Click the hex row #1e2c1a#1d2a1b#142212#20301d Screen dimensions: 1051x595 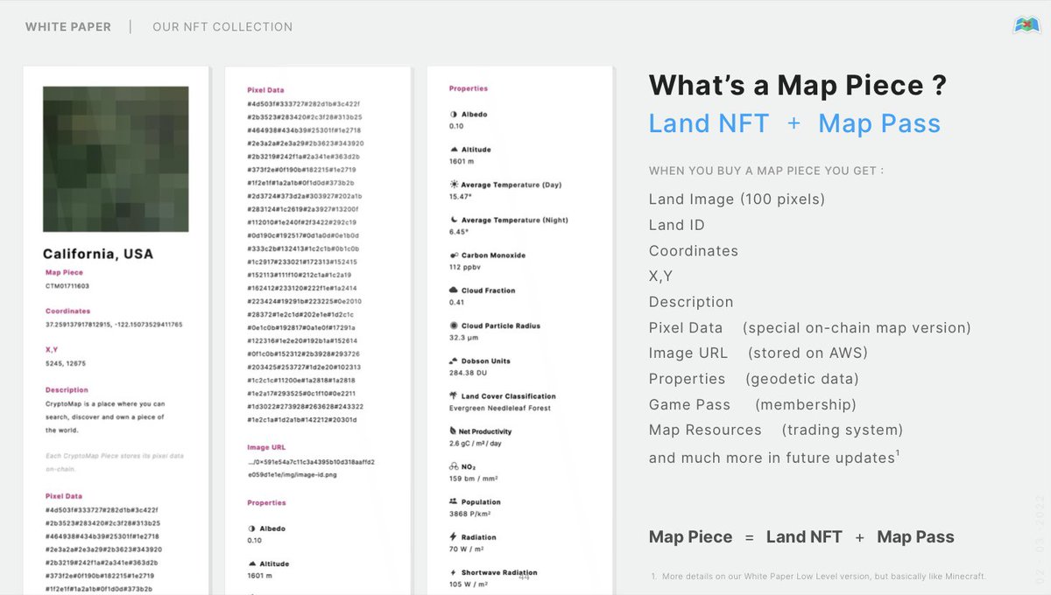click(x=302, y=420)
